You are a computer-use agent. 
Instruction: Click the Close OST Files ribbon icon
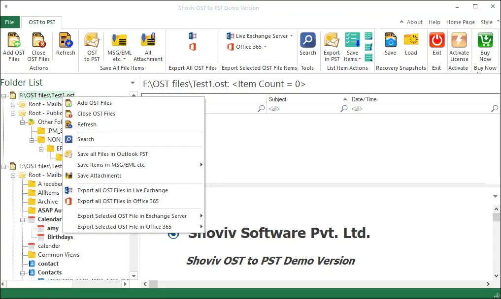click(x=38, y=40)
